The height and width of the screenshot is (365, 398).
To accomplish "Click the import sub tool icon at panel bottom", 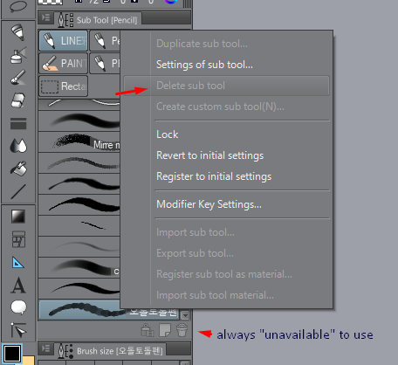I will pos(148,330).
